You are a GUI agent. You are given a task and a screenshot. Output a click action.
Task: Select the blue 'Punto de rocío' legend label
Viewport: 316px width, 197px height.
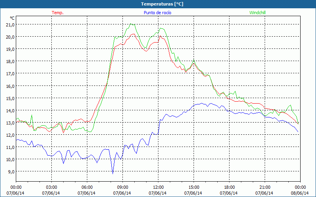(x=157, y=13)
